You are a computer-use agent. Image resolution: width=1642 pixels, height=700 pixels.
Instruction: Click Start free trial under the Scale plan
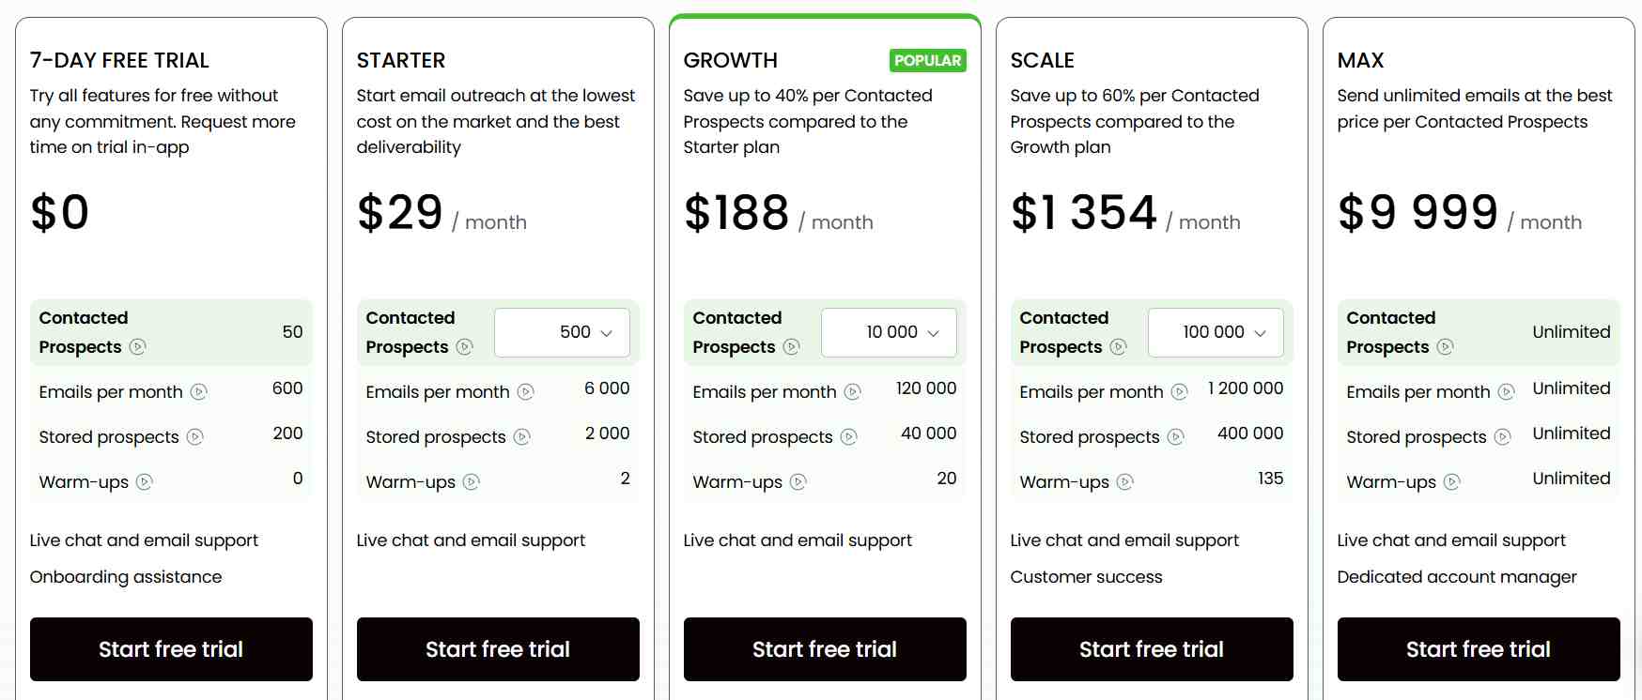click(x=1151, y=648)
